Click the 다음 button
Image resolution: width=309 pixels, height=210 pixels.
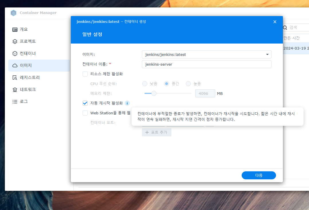click(x=259, y=175)
